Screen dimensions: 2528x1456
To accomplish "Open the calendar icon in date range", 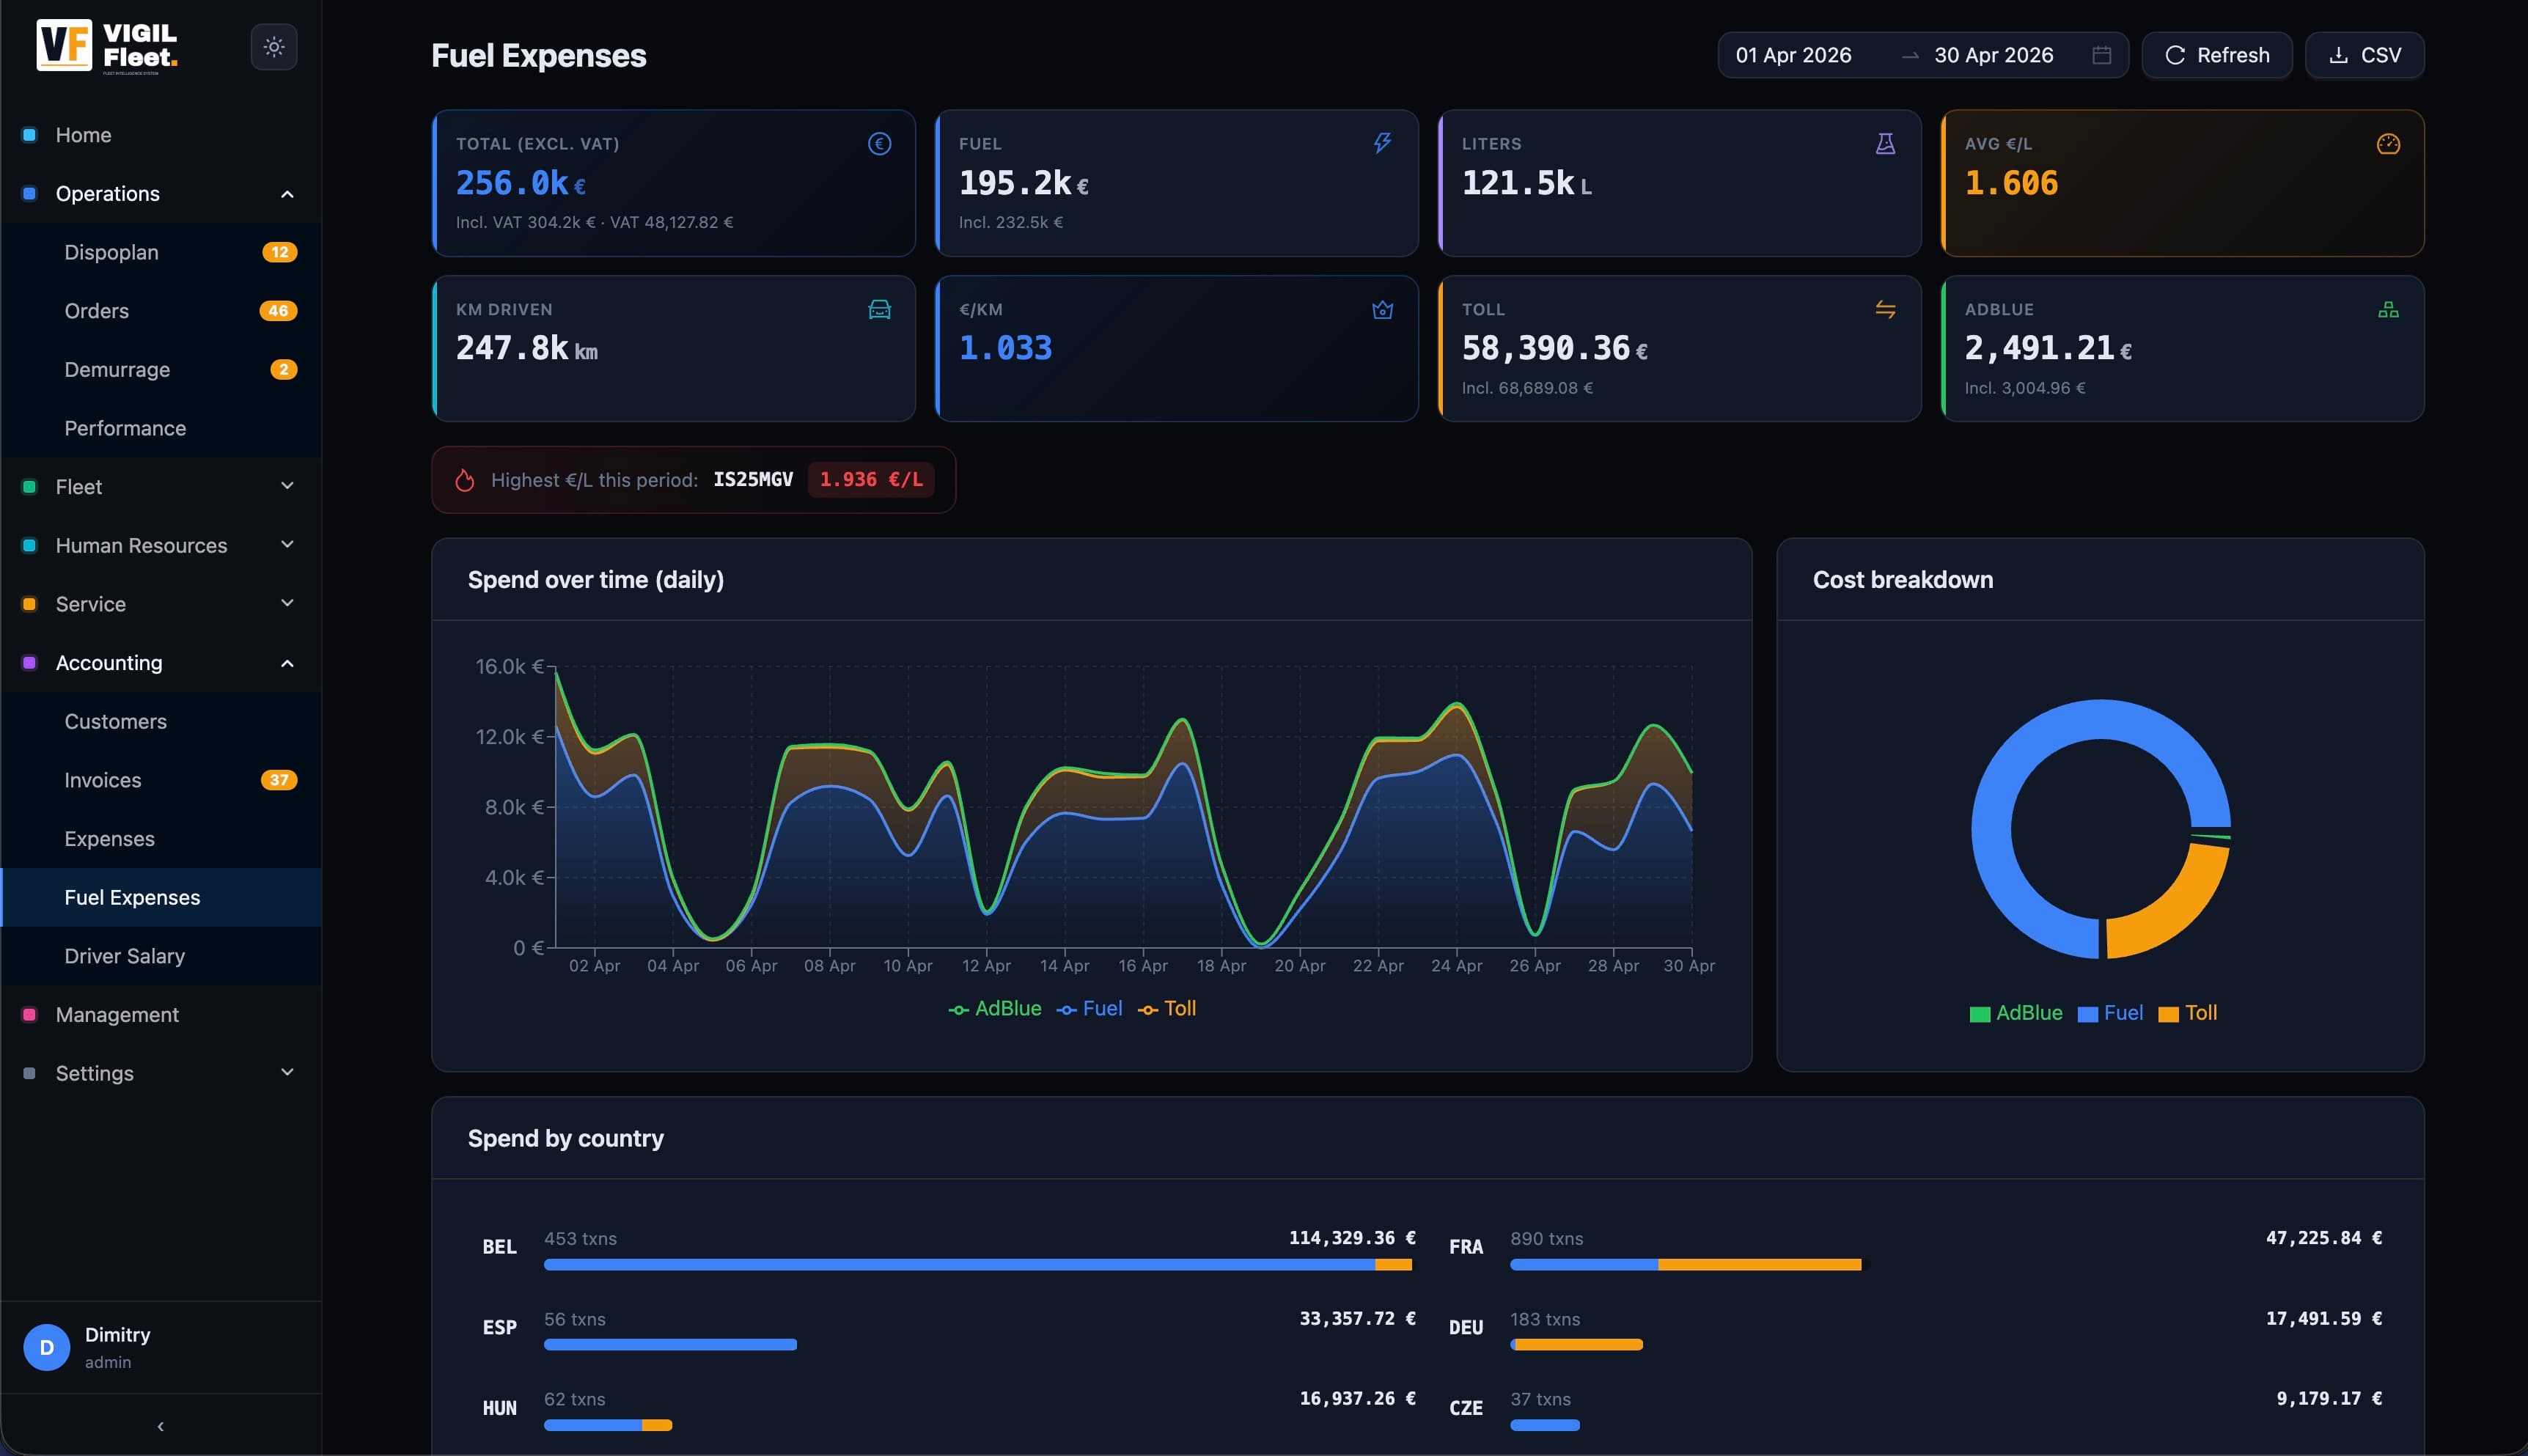I will [x=2102, y=55].
